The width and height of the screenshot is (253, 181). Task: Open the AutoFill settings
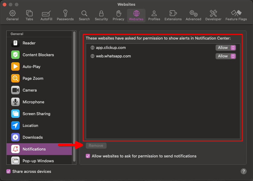[46, 15]
